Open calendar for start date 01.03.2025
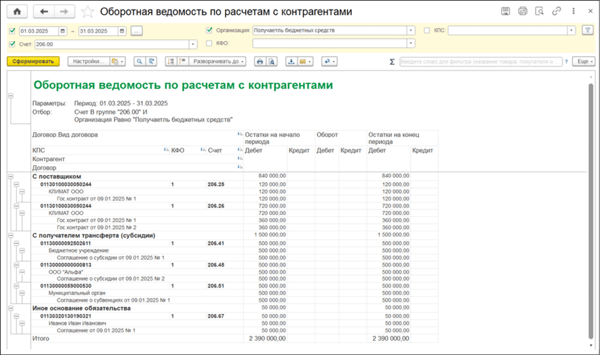Viewport: 600px width, 355px height. click(x=63, y=31)
